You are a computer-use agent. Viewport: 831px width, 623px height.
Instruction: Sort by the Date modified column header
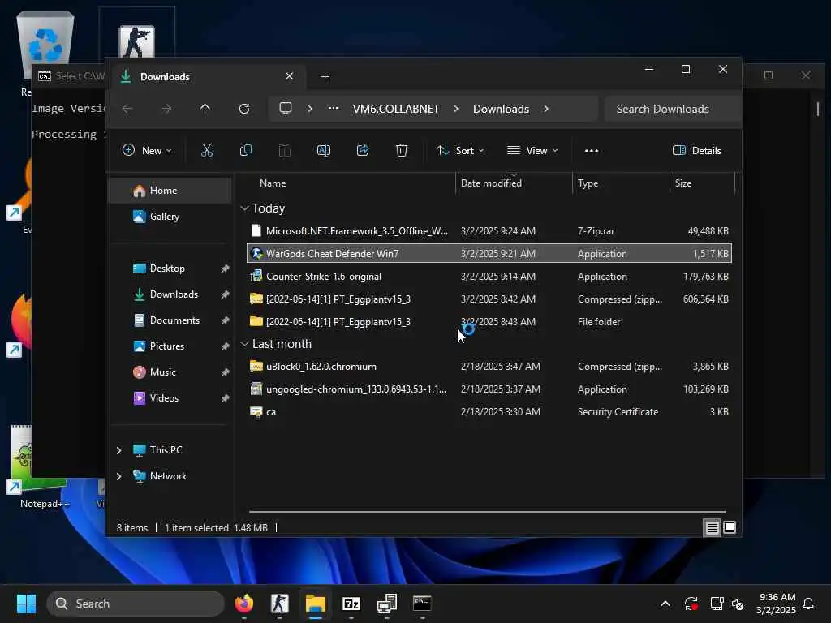514,183
